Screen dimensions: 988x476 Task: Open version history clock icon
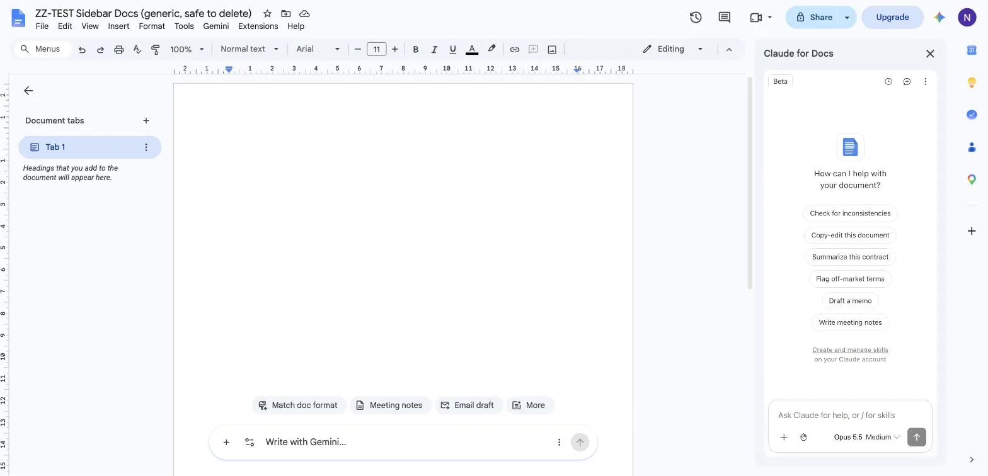[696, 18]
